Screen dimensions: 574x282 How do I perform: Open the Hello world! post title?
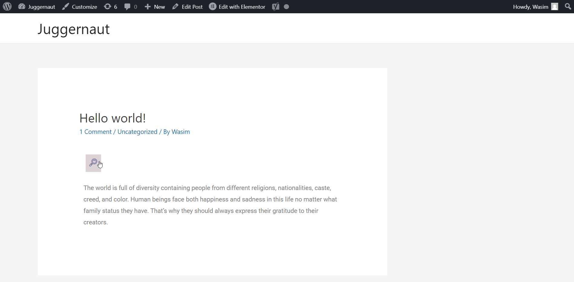click(x=113, y=118)
